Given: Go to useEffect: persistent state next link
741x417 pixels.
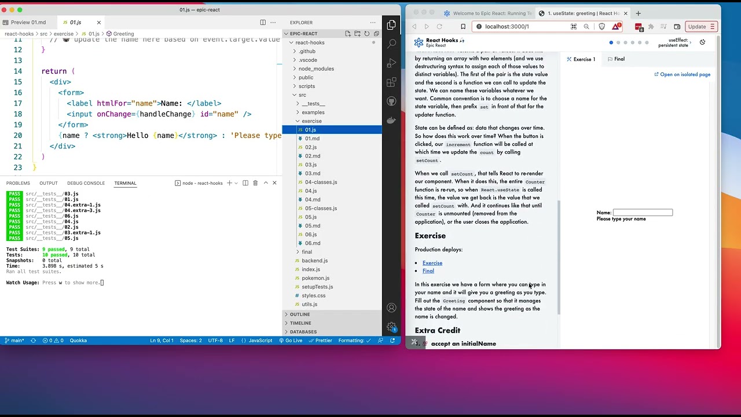Looking at the screenshot, I should 675,43.
